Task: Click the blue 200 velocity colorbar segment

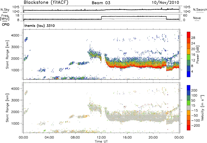Action: (189, 88)
